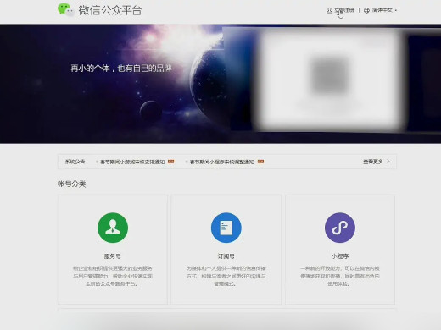441x330 pixels.
Task: Select the green 服务号 person icon
Action: click(113, 228)
